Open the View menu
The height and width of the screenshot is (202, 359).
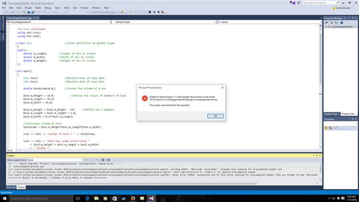(x=19, y=8)
